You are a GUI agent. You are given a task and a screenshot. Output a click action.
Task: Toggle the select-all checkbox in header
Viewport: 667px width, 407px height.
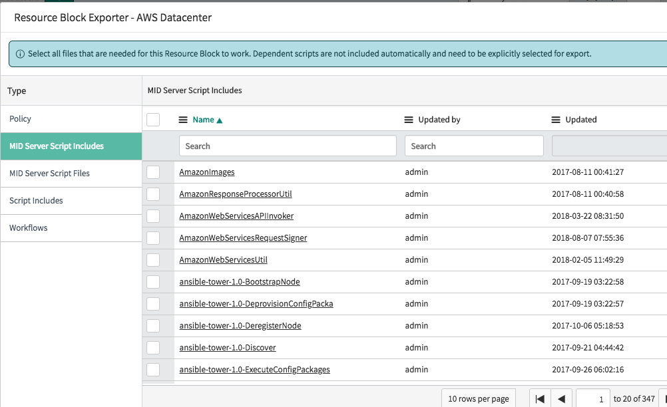[x=153, y=120]
